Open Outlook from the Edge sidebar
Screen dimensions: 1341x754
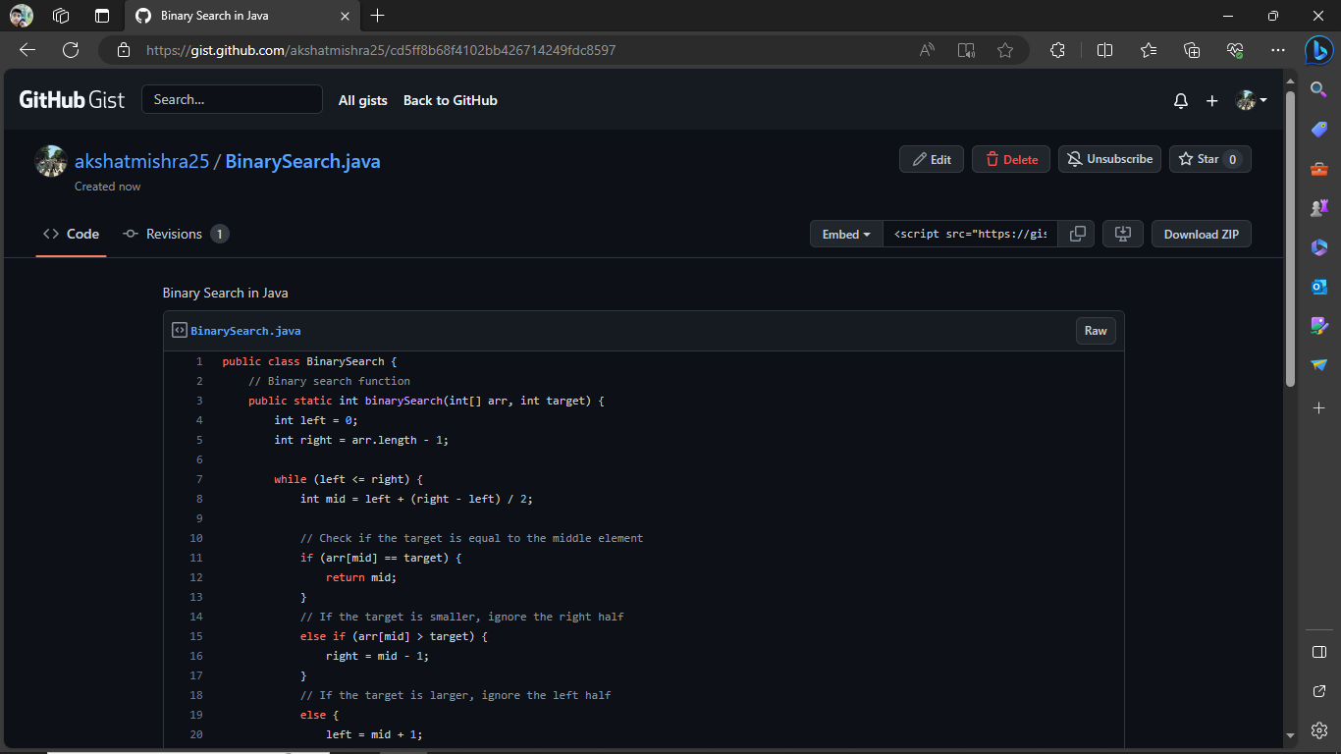tap(1318, 286)
